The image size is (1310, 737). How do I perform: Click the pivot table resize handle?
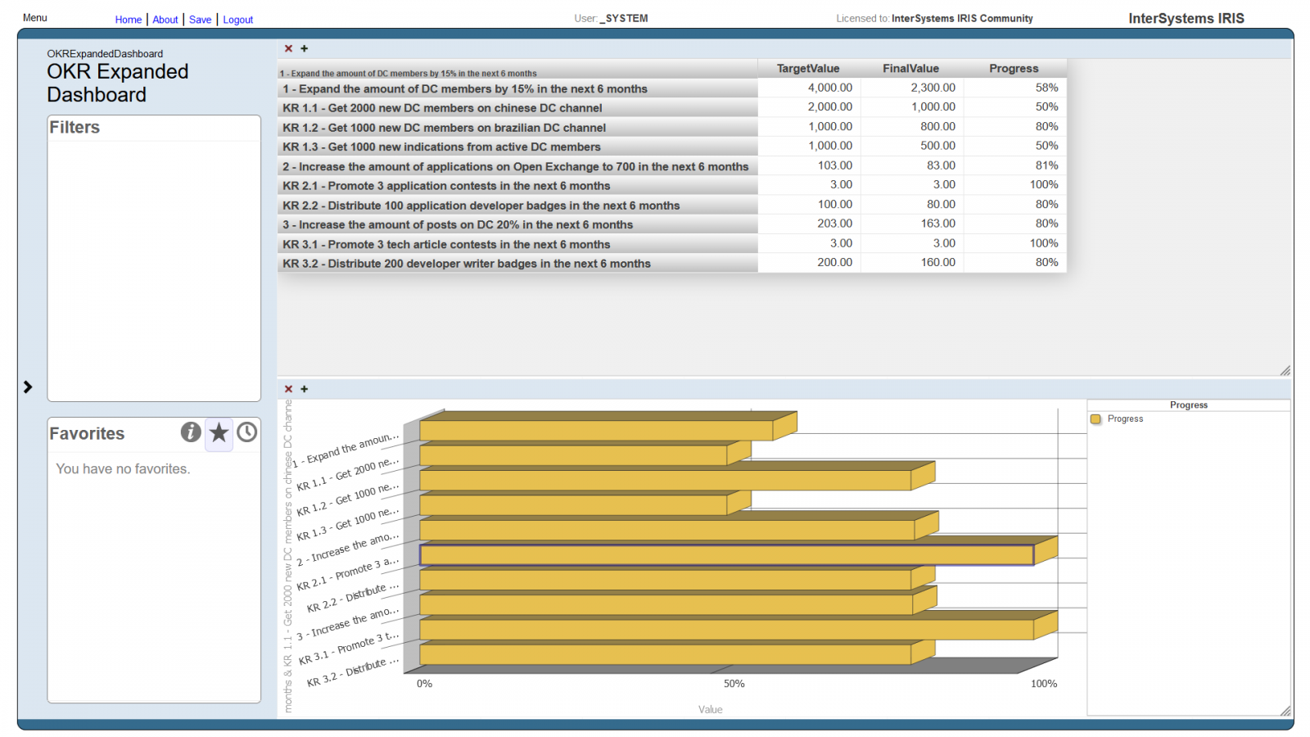(x=1285, y=370)
